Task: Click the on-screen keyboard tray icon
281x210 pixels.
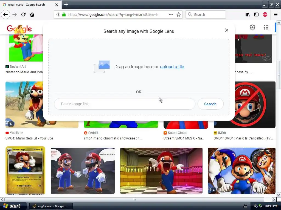Action: [x=245, y=206]
